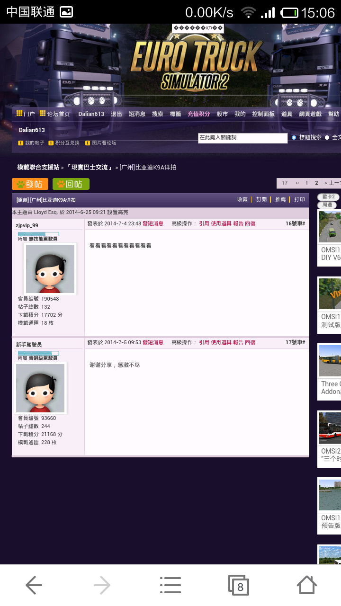
Task: Open the browser menu list icon
Action: point(170,585)
